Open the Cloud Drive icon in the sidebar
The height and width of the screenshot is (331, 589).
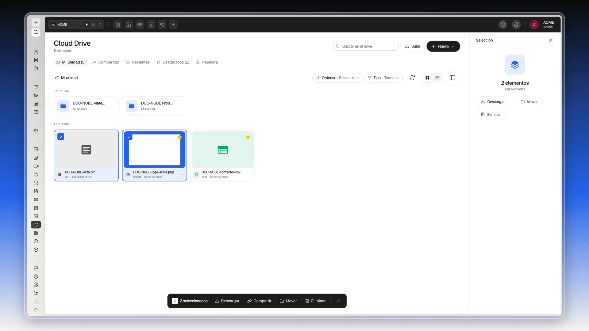tap(36, 225)
